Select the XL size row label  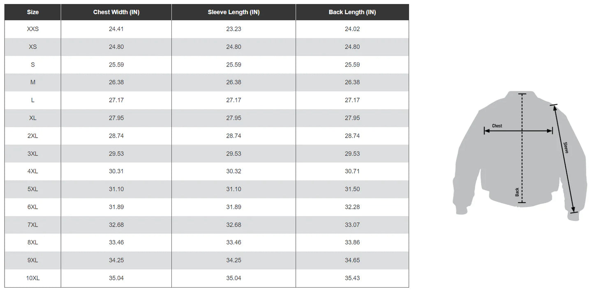point(33,118)
